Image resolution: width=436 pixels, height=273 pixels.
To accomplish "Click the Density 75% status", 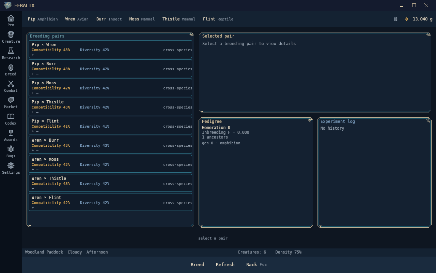I will pyautogui.click(x=288, y=252).
